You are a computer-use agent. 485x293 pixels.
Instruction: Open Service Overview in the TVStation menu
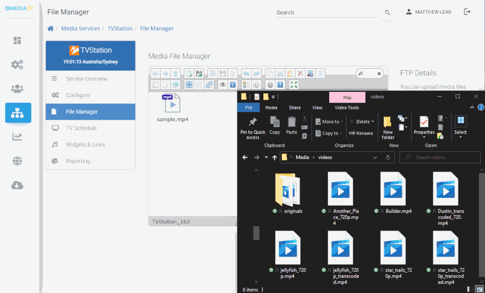pyautogui.click(x=90, y=79)
